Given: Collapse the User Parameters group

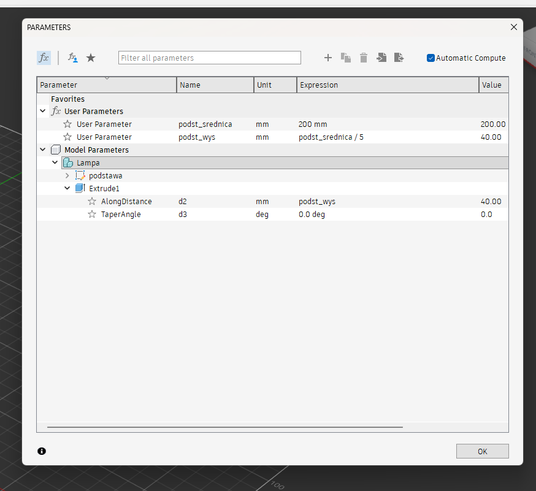Looking at the screenshot, I should click(x=42, y=112).
